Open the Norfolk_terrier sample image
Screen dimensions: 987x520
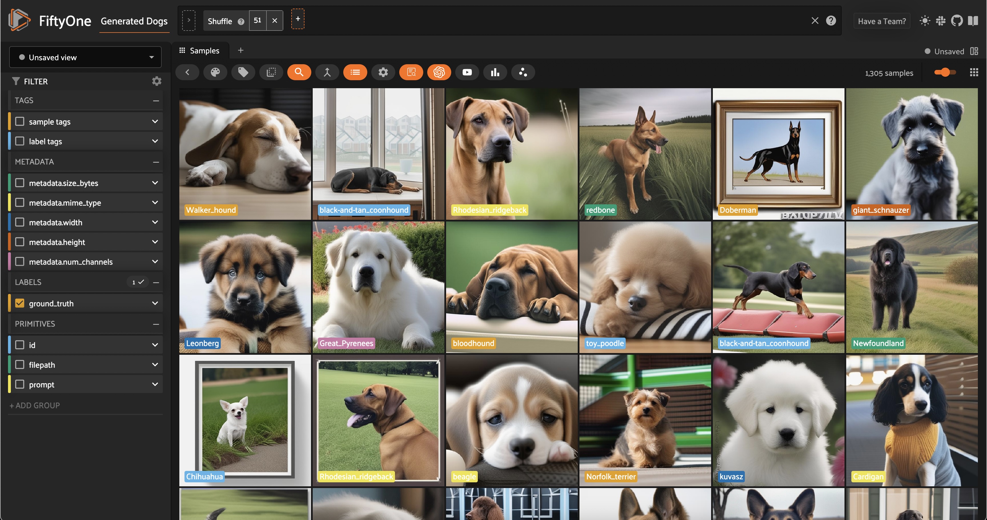tap(645, 420)
